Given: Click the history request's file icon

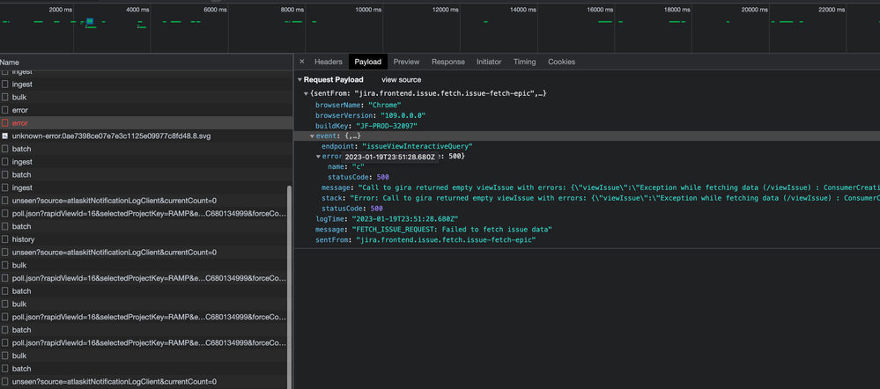Looking at the screenshot, I should 4,239.
